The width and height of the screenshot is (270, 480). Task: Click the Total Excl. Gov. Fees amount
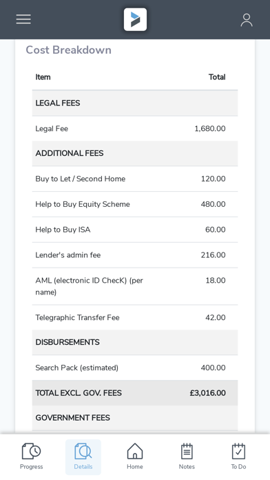(x=207, y=393)
